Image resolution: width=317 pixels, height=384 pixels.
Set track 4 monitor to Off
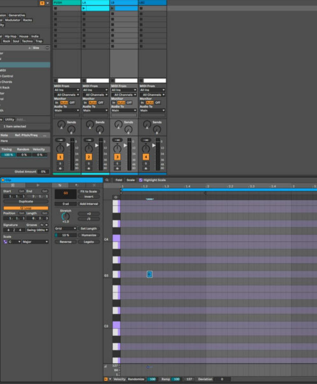tap(158, 103)
